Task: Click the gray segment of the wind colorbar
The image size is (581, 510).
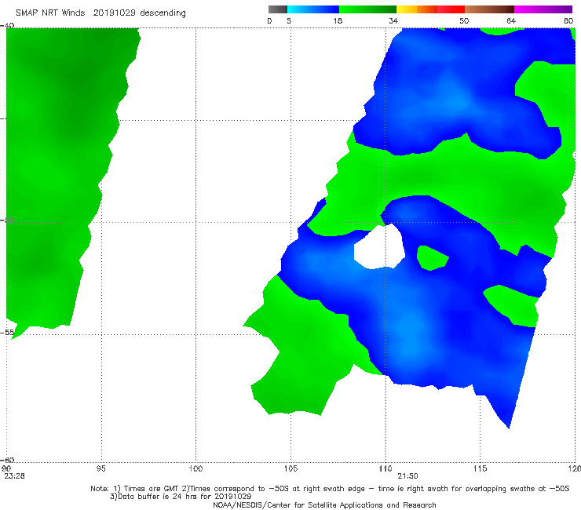Action: click(x=277, y=9)
